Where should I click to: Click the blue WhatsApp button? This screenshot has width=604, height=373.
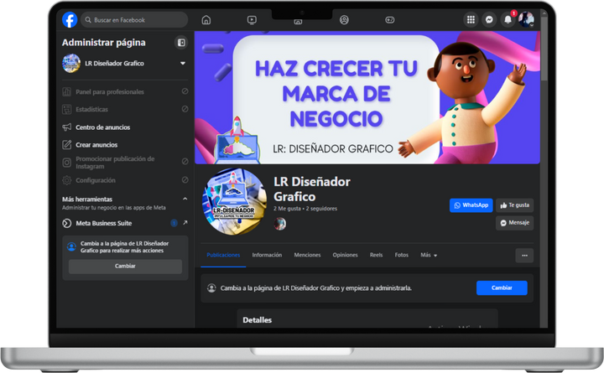pyautogui.click(x=471, y=205)
